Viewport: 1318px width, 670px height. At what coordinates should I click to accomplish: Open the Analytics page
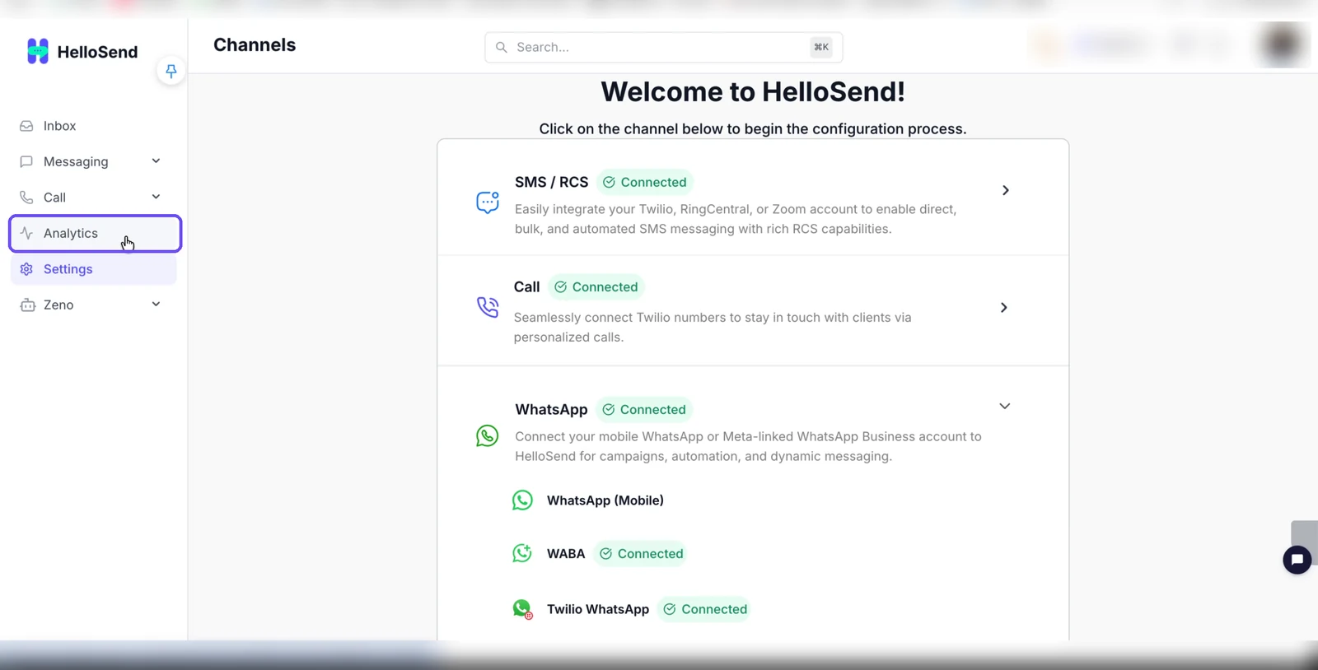click(95, 234)
